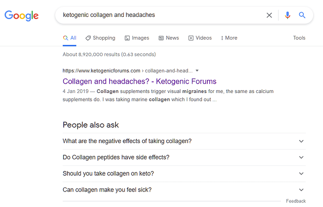Open the News tab
The image size is (323, 207).
point(169,38)
